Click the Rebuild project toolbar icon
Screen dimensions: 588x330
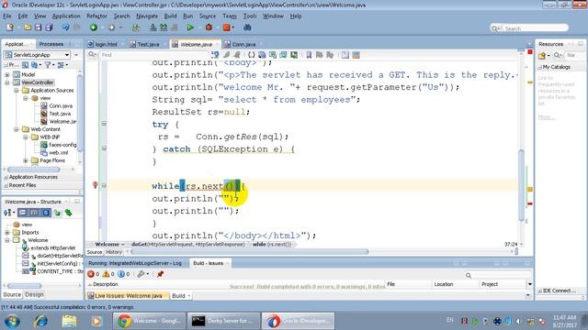click(164, 27)
